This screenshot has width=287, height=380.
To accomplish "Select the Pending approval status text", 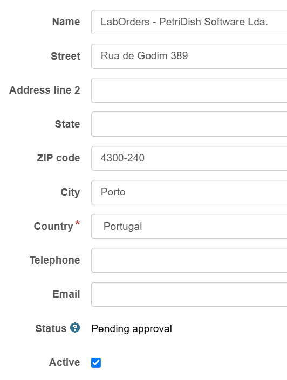I will (x=132, y=329).
